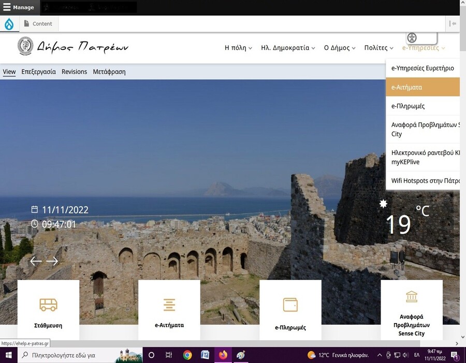
Task: Expand the Πολίτες navigation dropdown
Action: pos(379,48)
